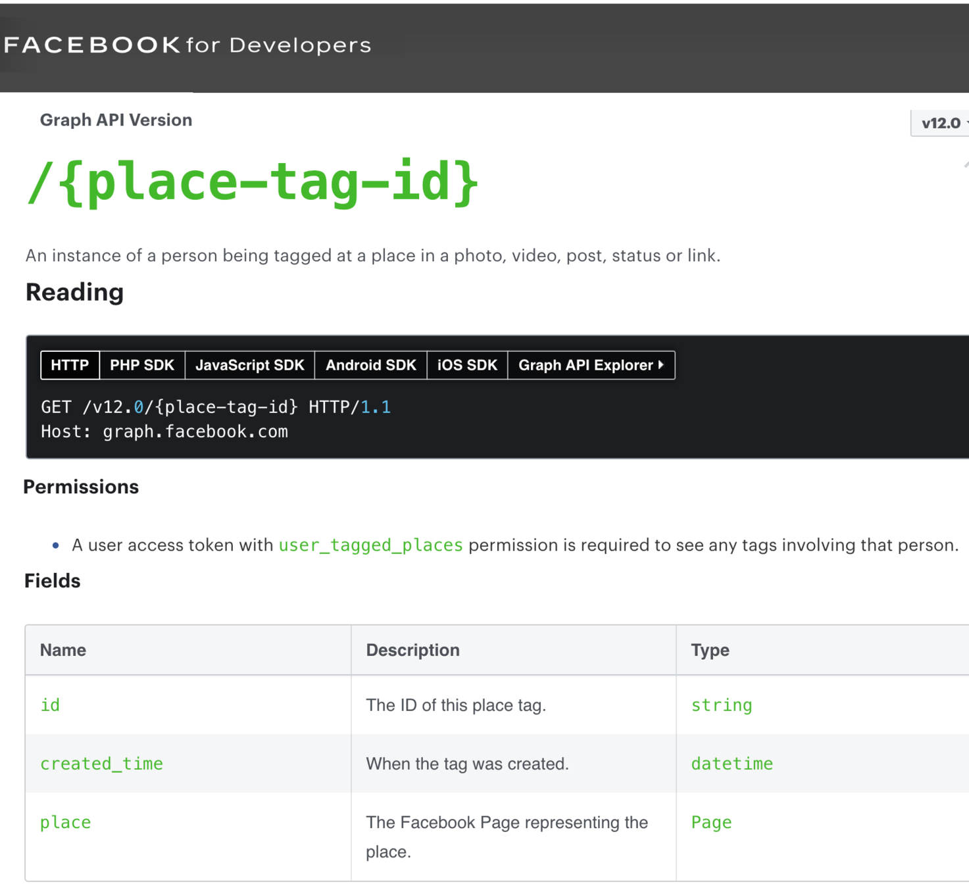The image size is (969, 888).
Task: Click the created_time field name
Action: tap(101, 764)
